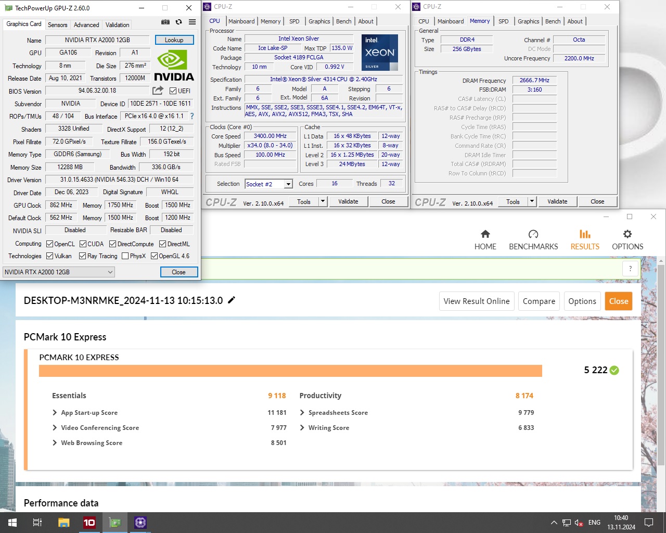The height and width of the screenshot is (533, 666).
Task: Open PCMark RESULTS section
Action: click(585, 240)
